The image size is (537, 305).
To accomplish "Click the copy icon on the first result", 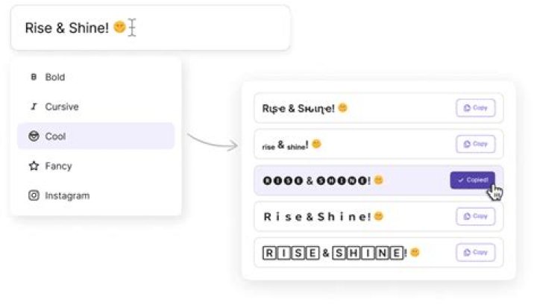I will [x=467, y=108].
